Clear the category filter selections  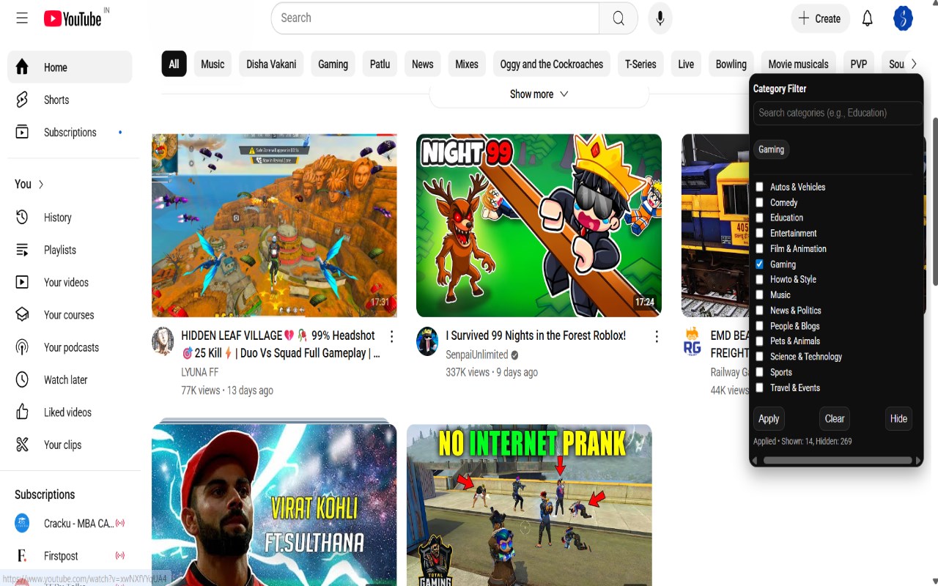pos(835,419)
